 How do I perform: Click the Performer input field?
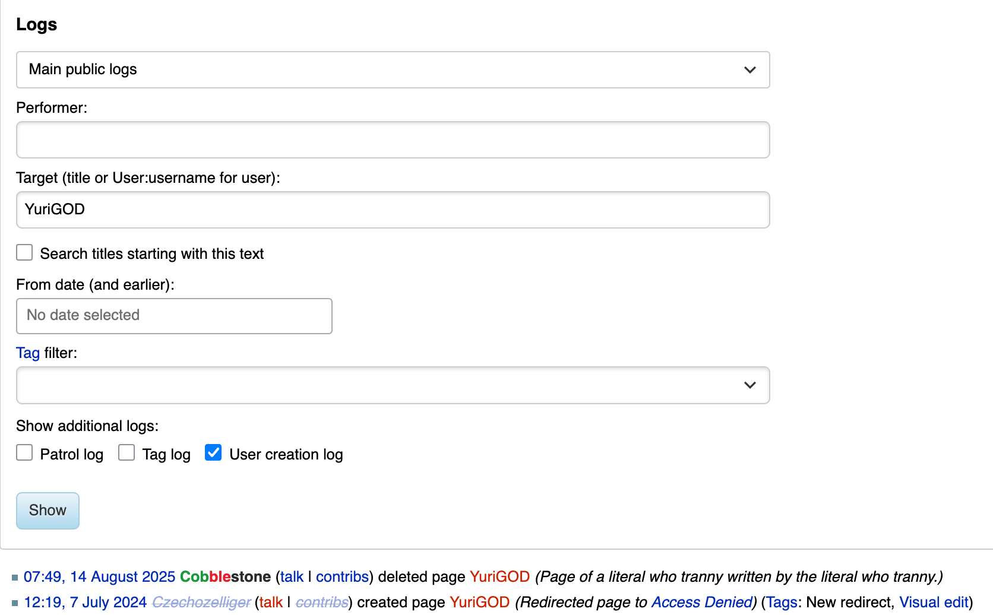click(393, 140)
